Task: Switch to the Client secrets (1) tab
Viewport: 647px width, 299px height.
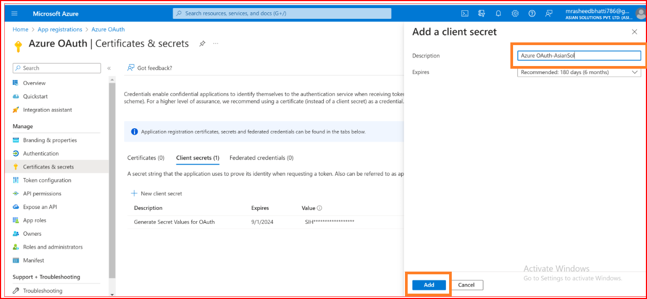Action: (197, 158)
